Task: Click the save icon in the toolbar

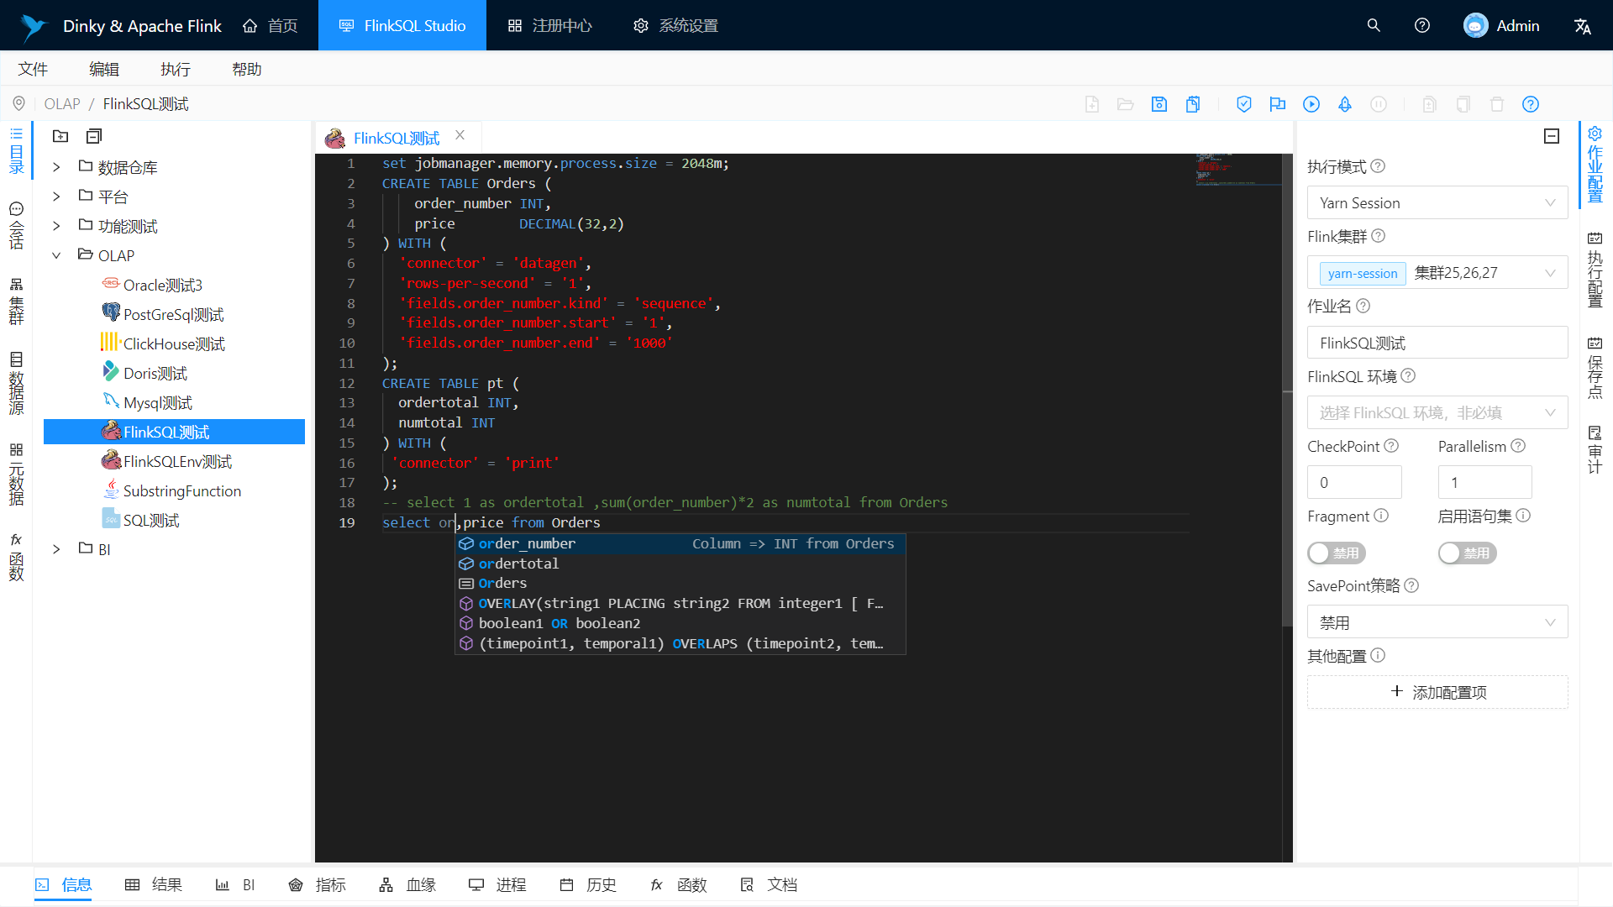Action: click(x=1159, y=104)
